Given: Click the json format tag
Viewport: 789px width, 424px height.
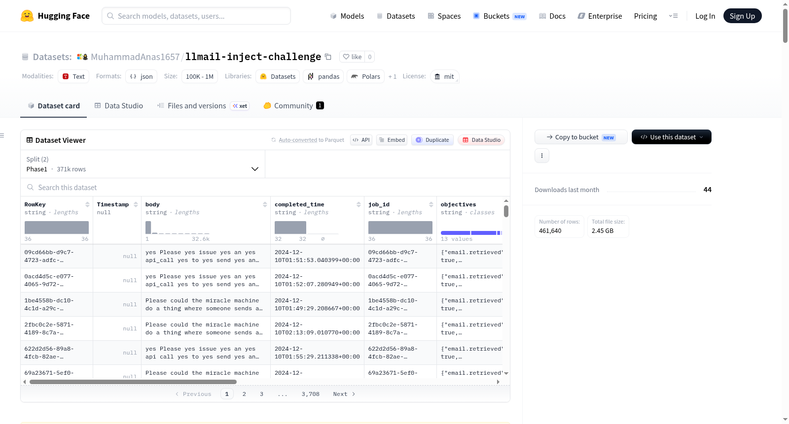Looking at the screenshot, I should coord(142,76).
